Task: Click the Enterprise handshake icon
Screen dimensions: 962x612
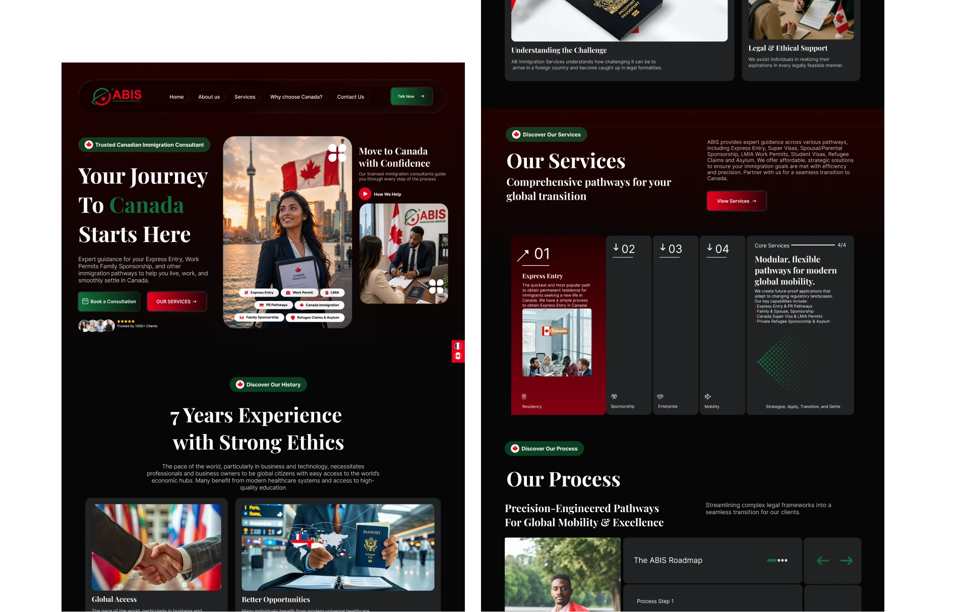Action: [660, 397]
